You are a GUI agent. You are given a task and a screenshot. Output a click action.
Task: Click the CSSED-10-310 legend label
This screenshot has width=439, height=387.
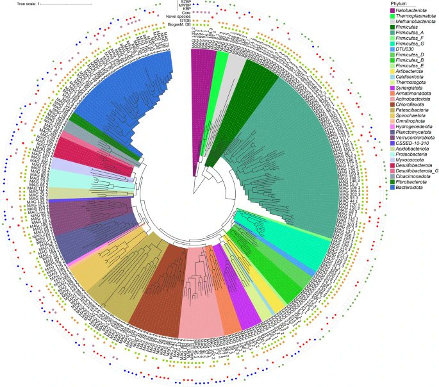click(411, 144)
